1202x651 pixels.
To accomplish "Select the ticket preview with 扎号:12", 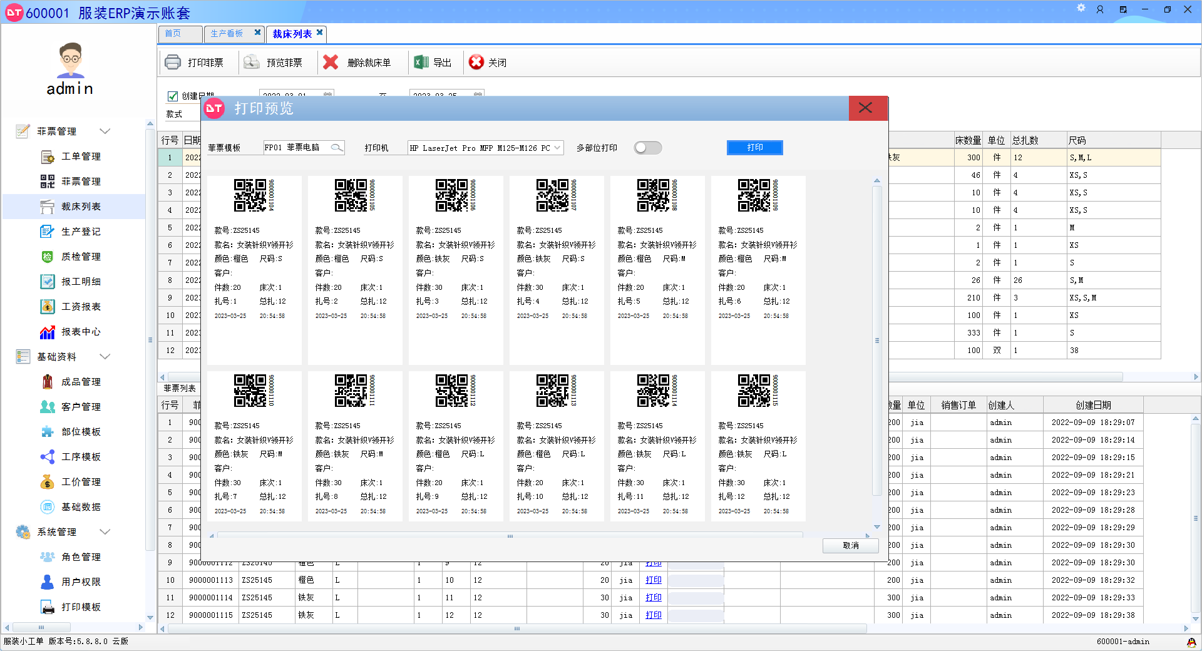I will [758, 446].
